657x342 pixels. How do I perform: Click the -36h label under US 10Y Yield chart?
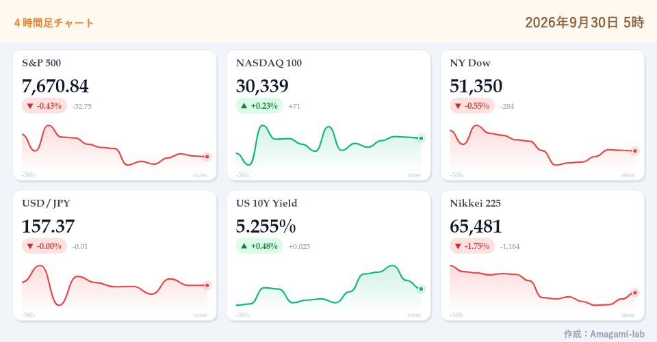point(242,315)
